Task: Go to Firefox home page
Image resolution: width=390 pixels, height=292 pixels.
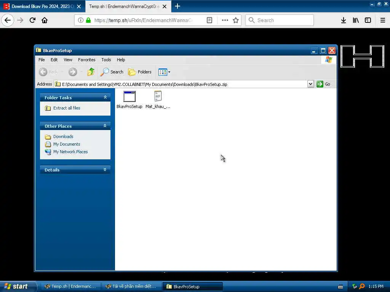Action: (45, 20)
